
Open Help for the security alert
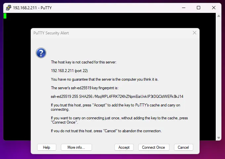point(47,147)
